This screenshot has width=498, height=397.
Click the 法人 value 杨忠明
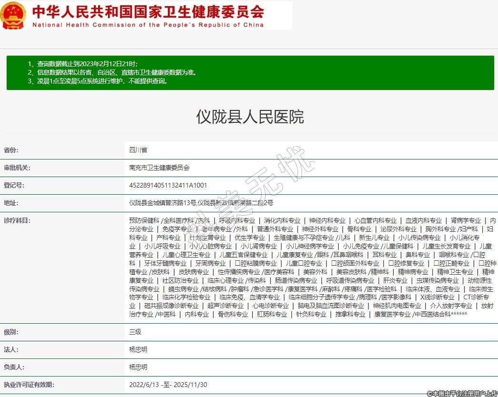138,349
